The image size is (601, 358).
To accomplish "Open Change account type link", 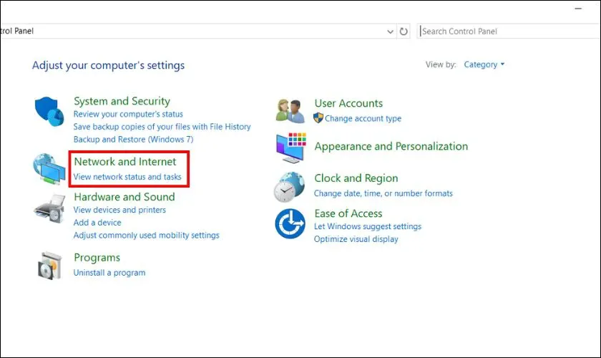I will click(363, 119).
